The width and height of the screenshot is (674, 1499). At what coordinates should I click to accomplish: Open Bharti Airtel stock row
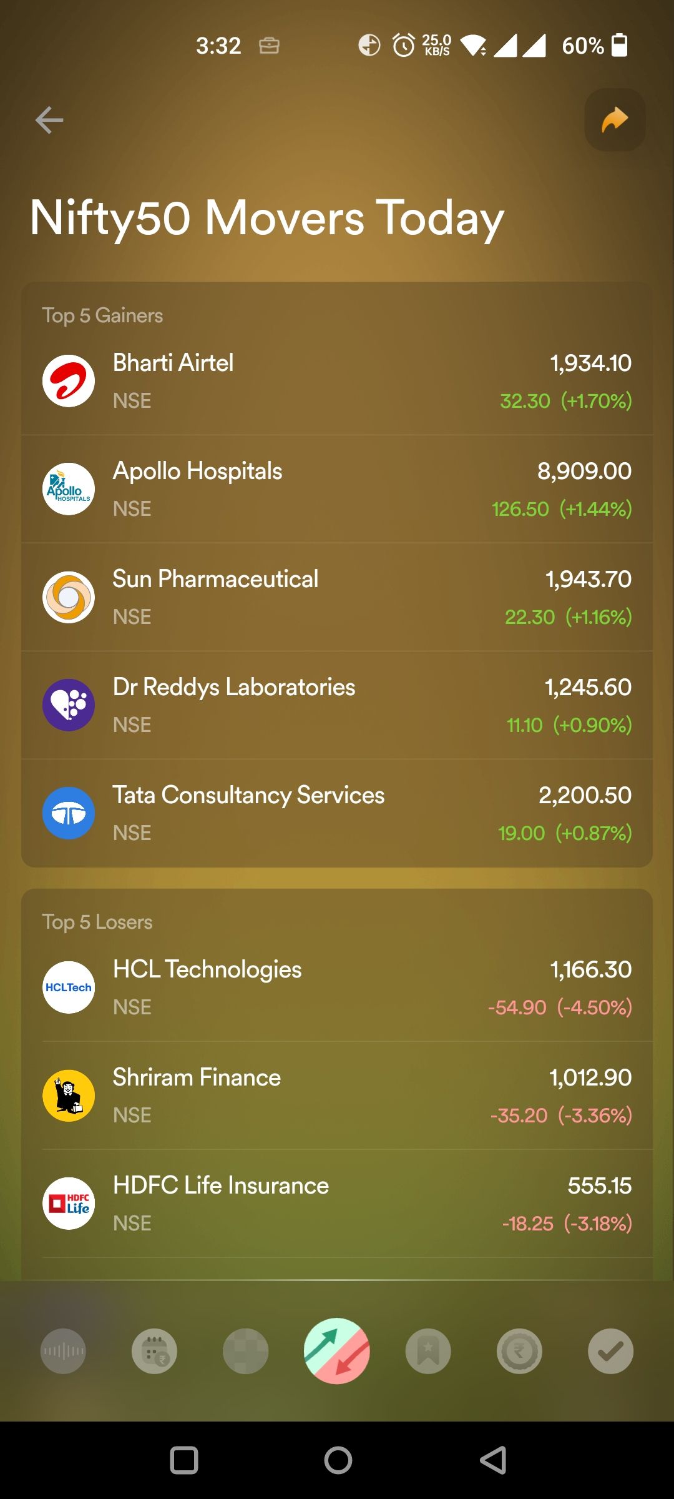[337, 381]
